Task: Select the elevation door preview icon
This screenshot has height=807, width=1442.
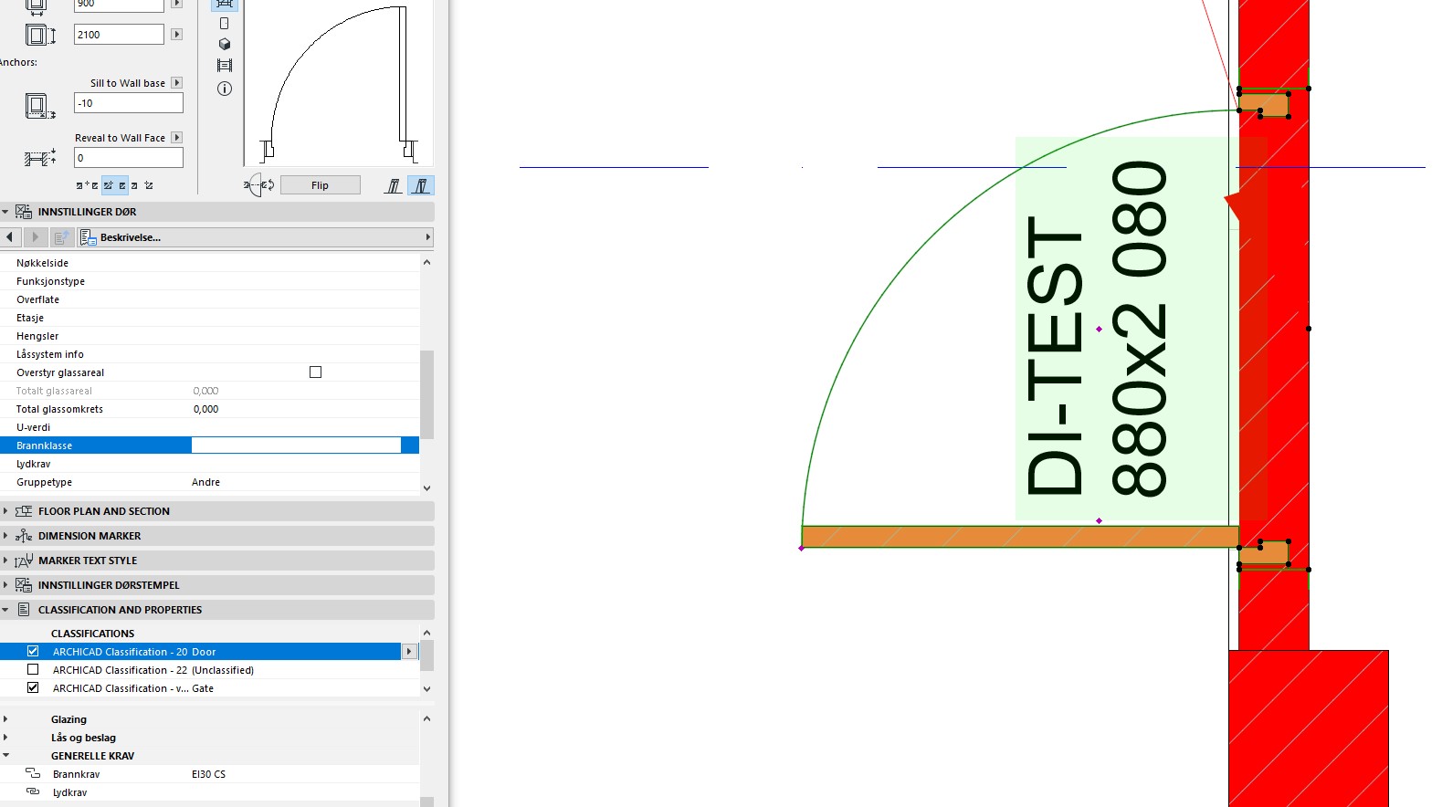Action: pyautogui.click(x=225, y=23)
